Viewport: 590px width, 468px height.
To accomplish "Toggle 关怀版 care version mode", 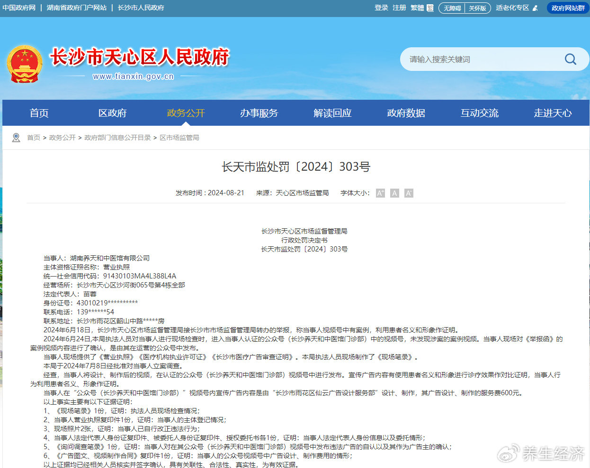I will 477,8.
